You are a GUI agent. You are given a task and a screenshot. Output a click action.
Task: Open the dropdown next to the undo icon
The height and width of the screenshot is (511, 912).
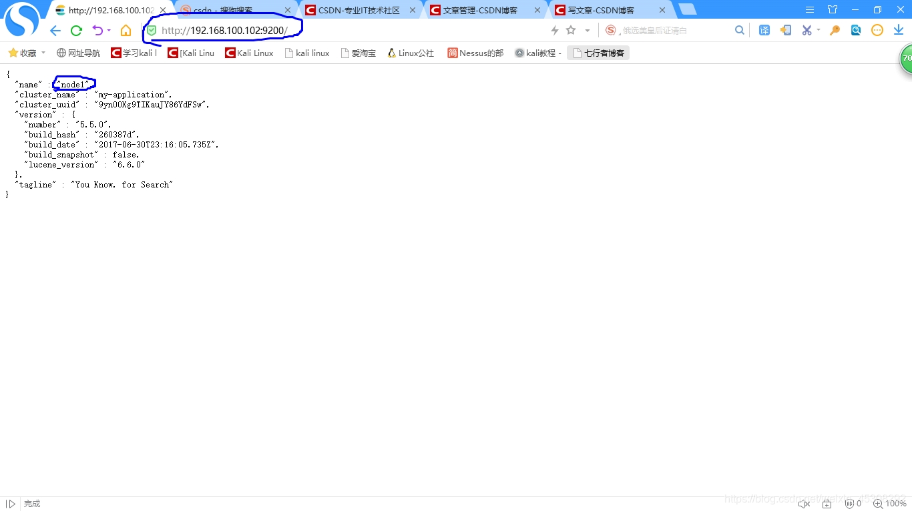pyautogui.click(x=109, y=31)
